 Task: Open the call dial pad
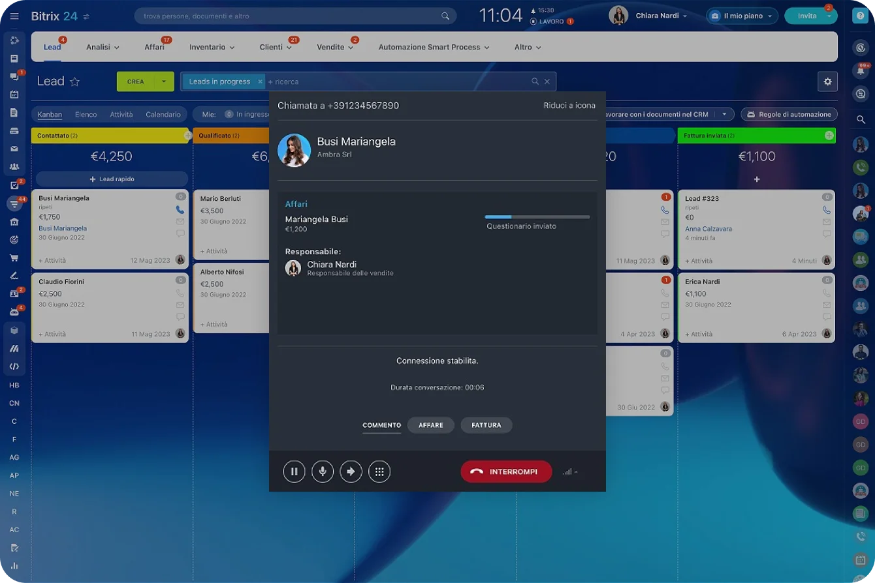(379, 471)
